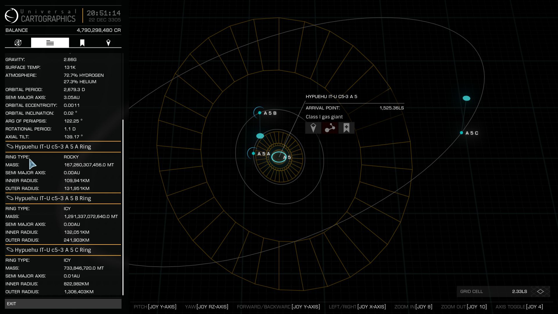This screenshot has height=314, width=558.
Task: Click the 72.7% HYDROGEN atmosphere entry
Action: click(x=84, y=75)
